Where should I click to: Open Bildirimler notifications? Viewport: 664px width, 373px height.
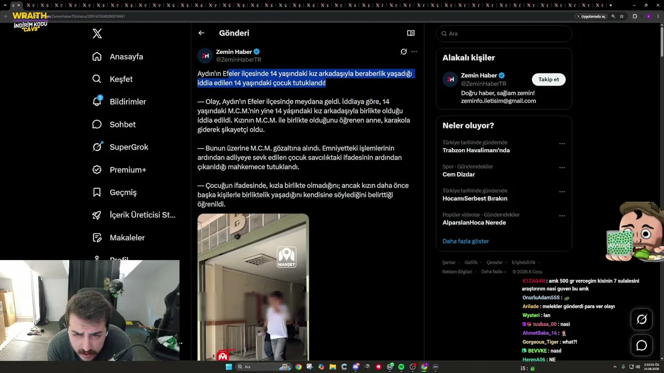click(x=119, y=102)
